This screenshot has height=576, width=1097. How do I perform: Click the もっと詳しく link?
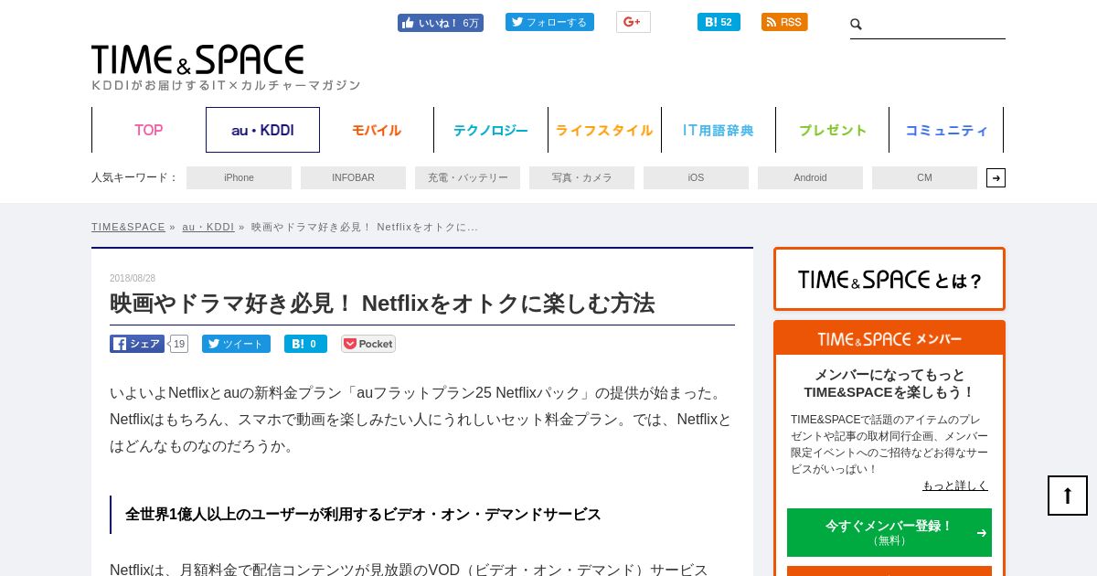(x=955, y=485)
